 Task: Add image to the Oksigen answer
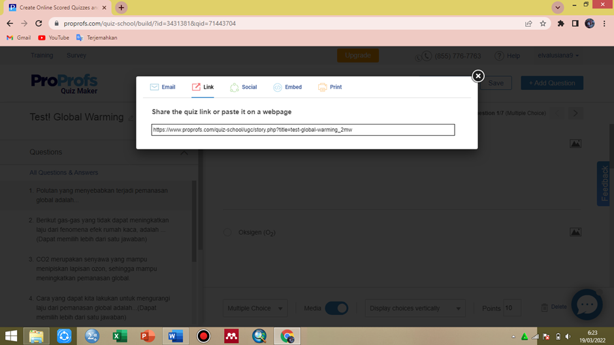[575, 232]
